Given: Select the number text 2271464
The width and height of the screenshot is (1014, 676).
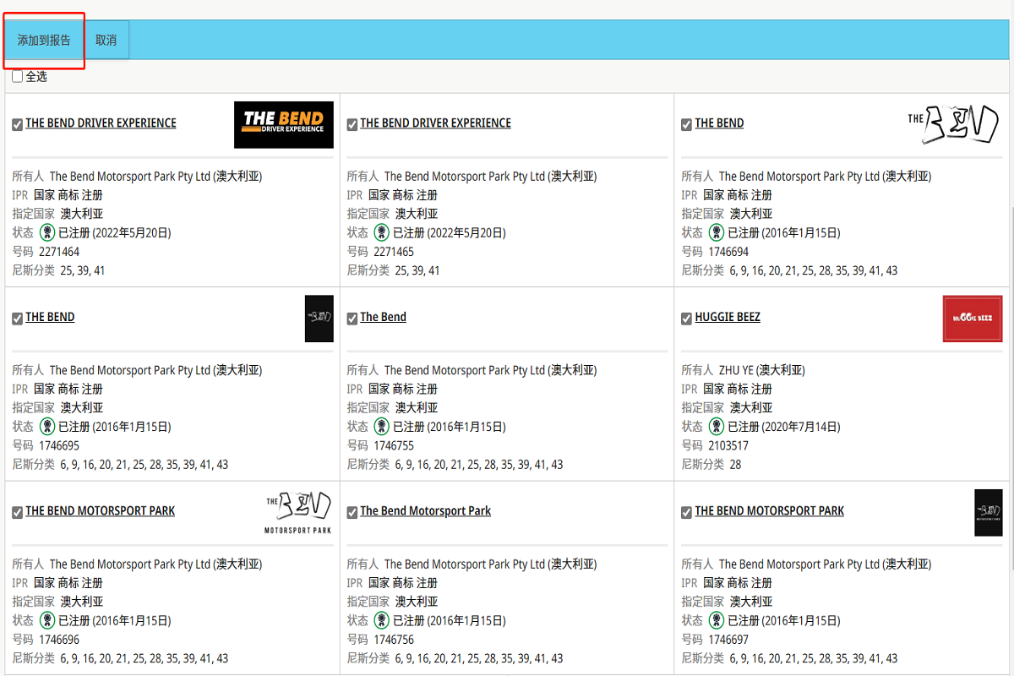Looking at the screenshot, I should pyautogui.click(x=59, y=252).
